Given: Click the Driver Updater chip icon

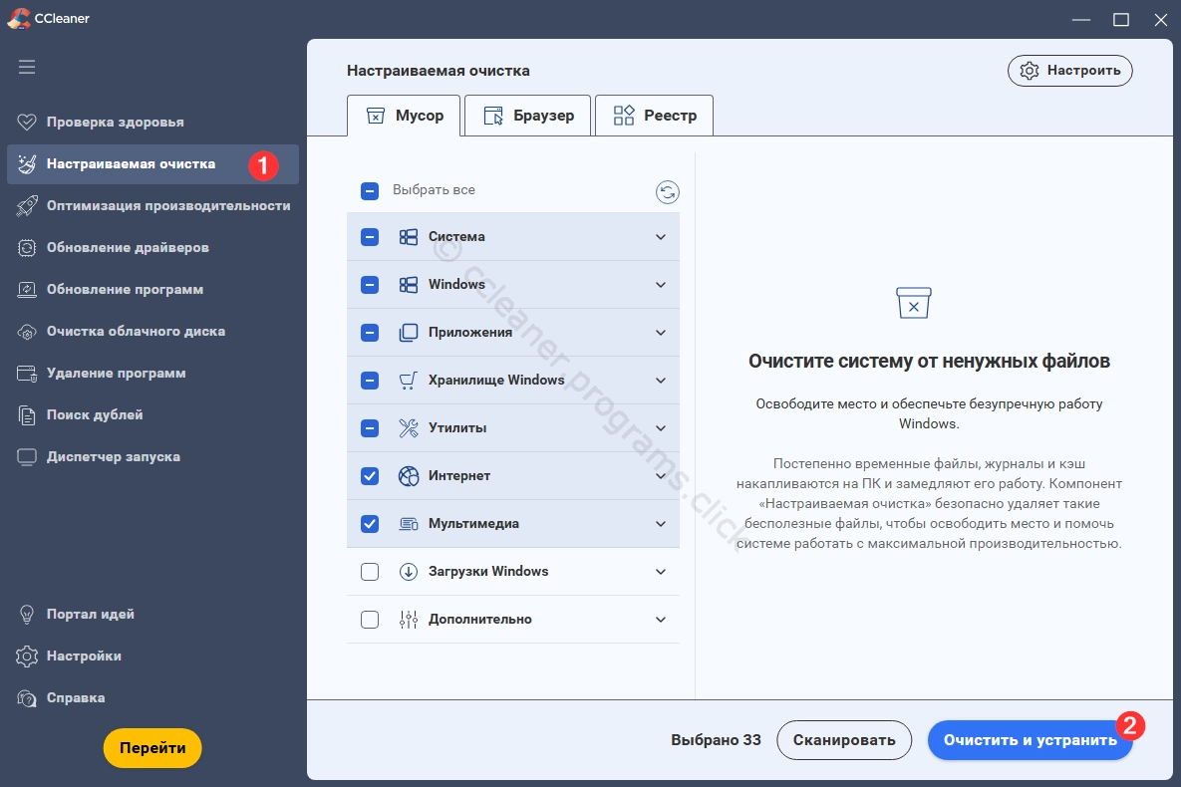Looking at the screenshot, I should point(27,248).
